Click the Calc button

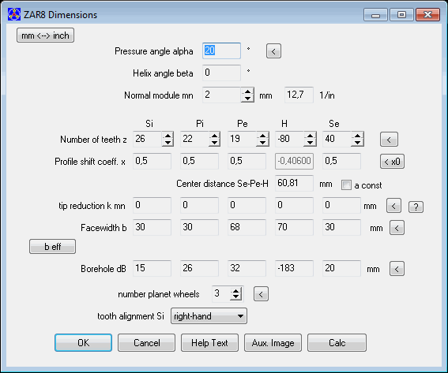[337, 343]
